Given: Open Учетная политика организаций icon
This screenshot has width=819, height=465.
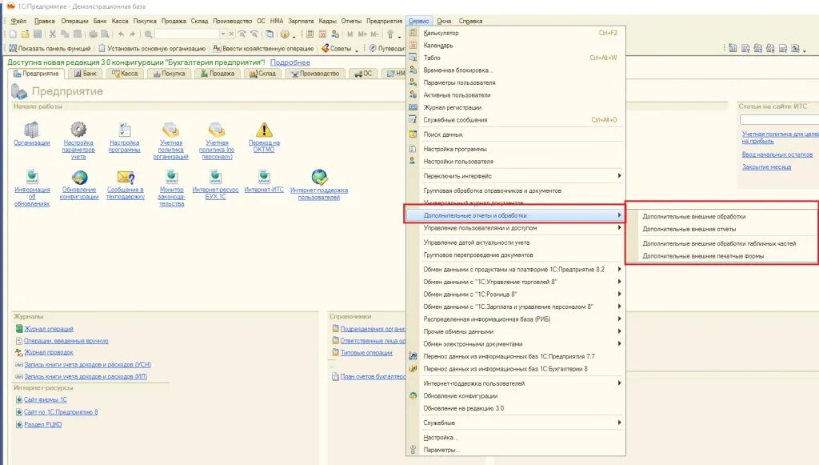Looking at the screenshot, I should 171,129.
